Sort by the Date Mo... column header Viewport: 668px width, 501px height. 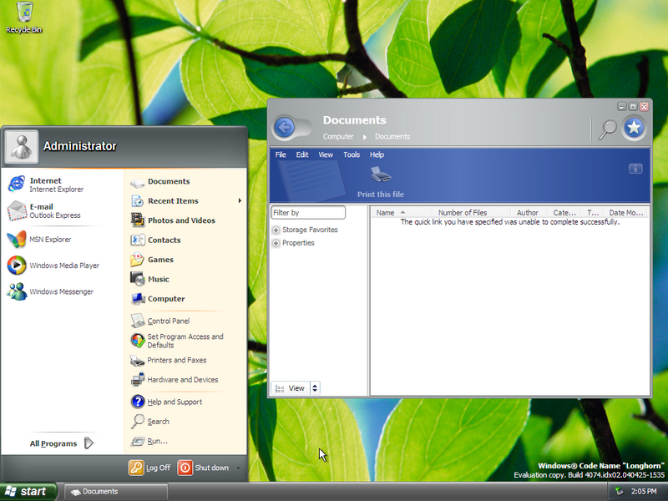pyautogui.click(x=627, y=213)
